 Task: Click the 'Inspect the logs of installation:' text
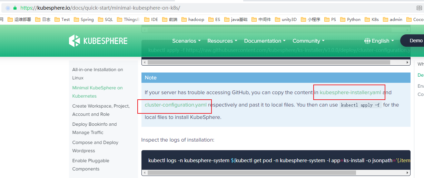178,140
